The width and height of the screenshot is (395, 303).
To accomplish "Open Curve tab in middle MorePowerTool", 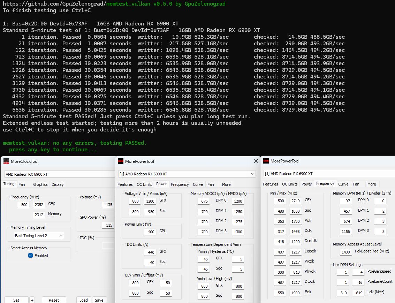I will tap(198, 184).
